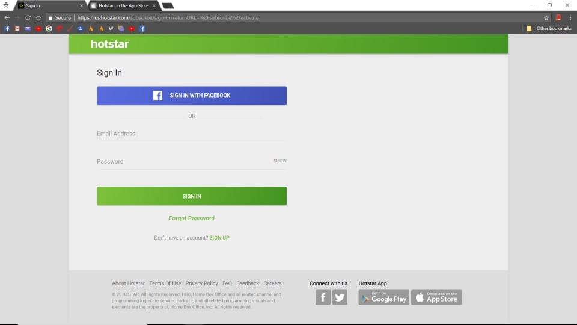Click the hotstar logo
Image resolution: width=577 pixels, height=325 pixels.
[x=109, y=44]
